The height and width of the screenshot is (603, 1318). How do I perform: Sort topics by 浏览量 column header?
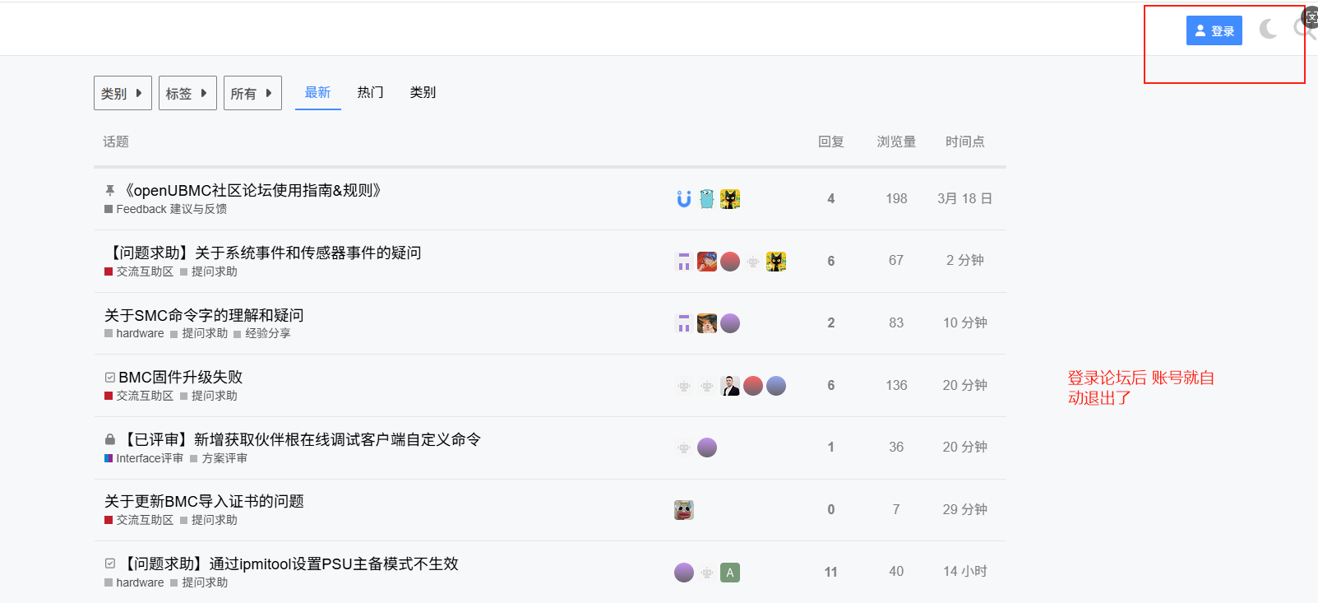pos(895,141)
